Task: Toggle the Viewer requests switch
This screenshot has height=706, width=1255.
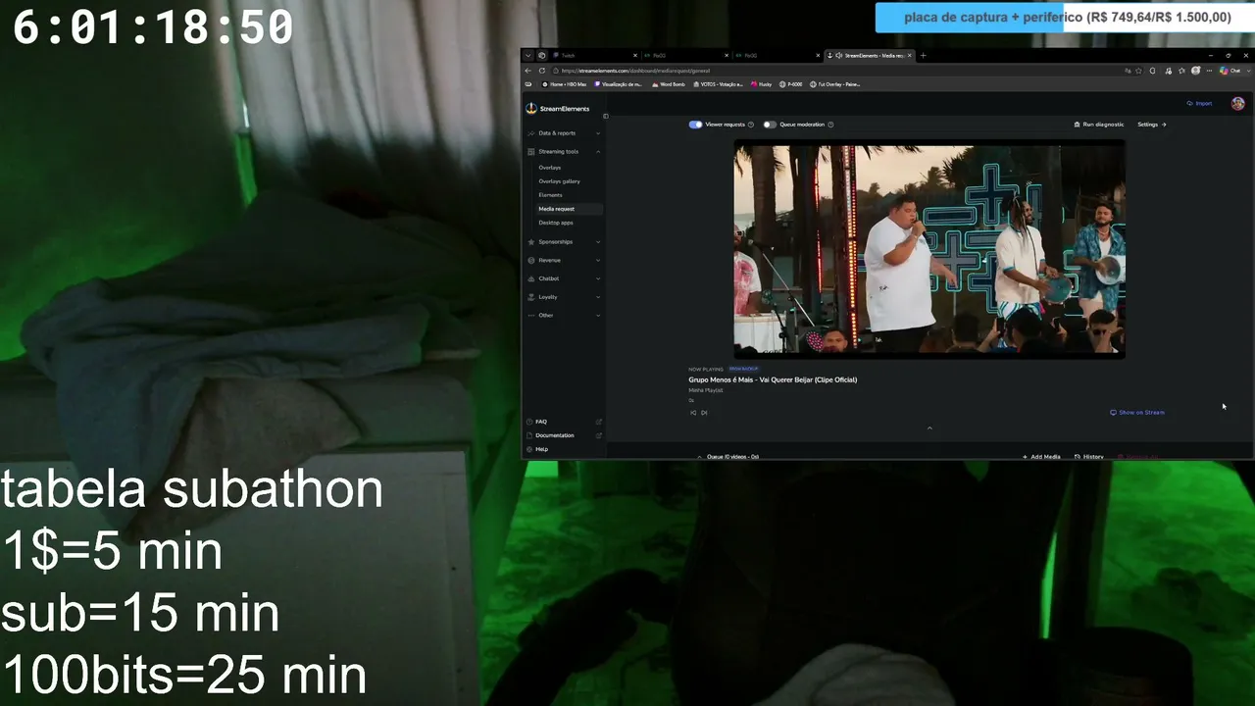Action: coord(695,125)
